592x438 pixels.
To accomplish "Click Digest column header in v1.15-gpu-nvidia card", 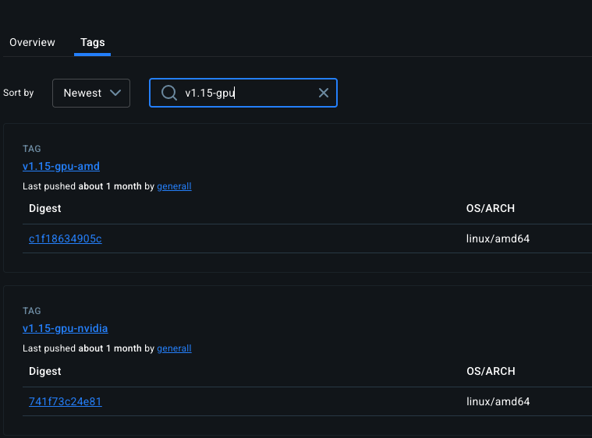I will [45, 371].
